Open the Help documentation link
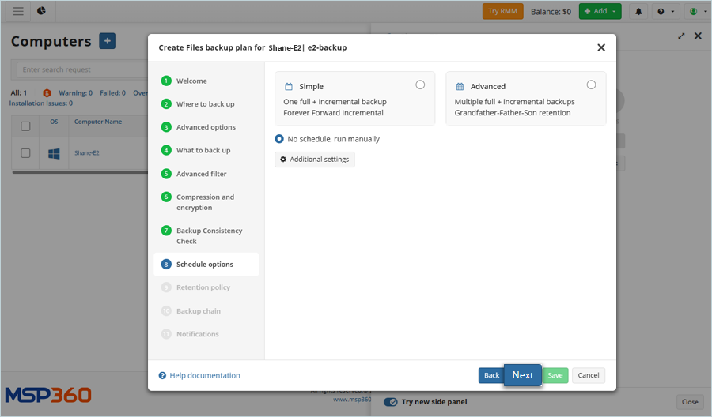The width and height of the screenshot is (712, 417). tap(204, 376)
